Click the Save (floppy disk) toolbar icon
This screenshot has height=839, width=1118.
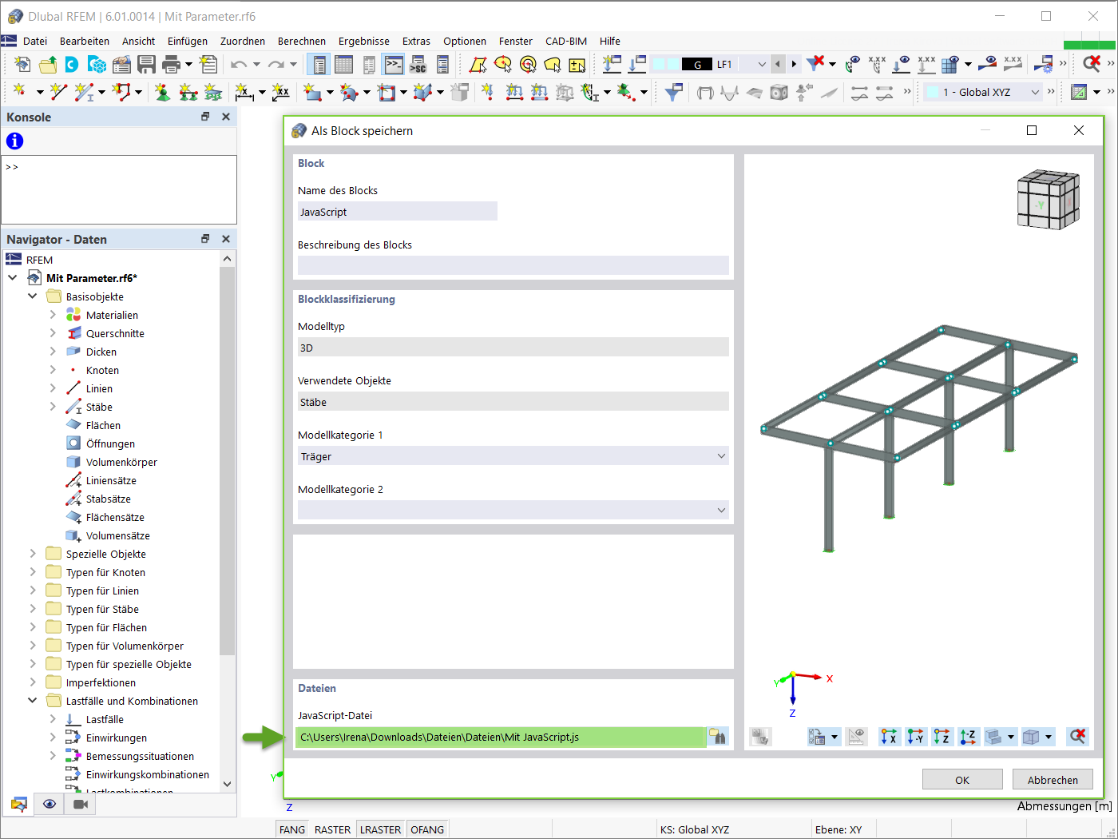[146, 64]
